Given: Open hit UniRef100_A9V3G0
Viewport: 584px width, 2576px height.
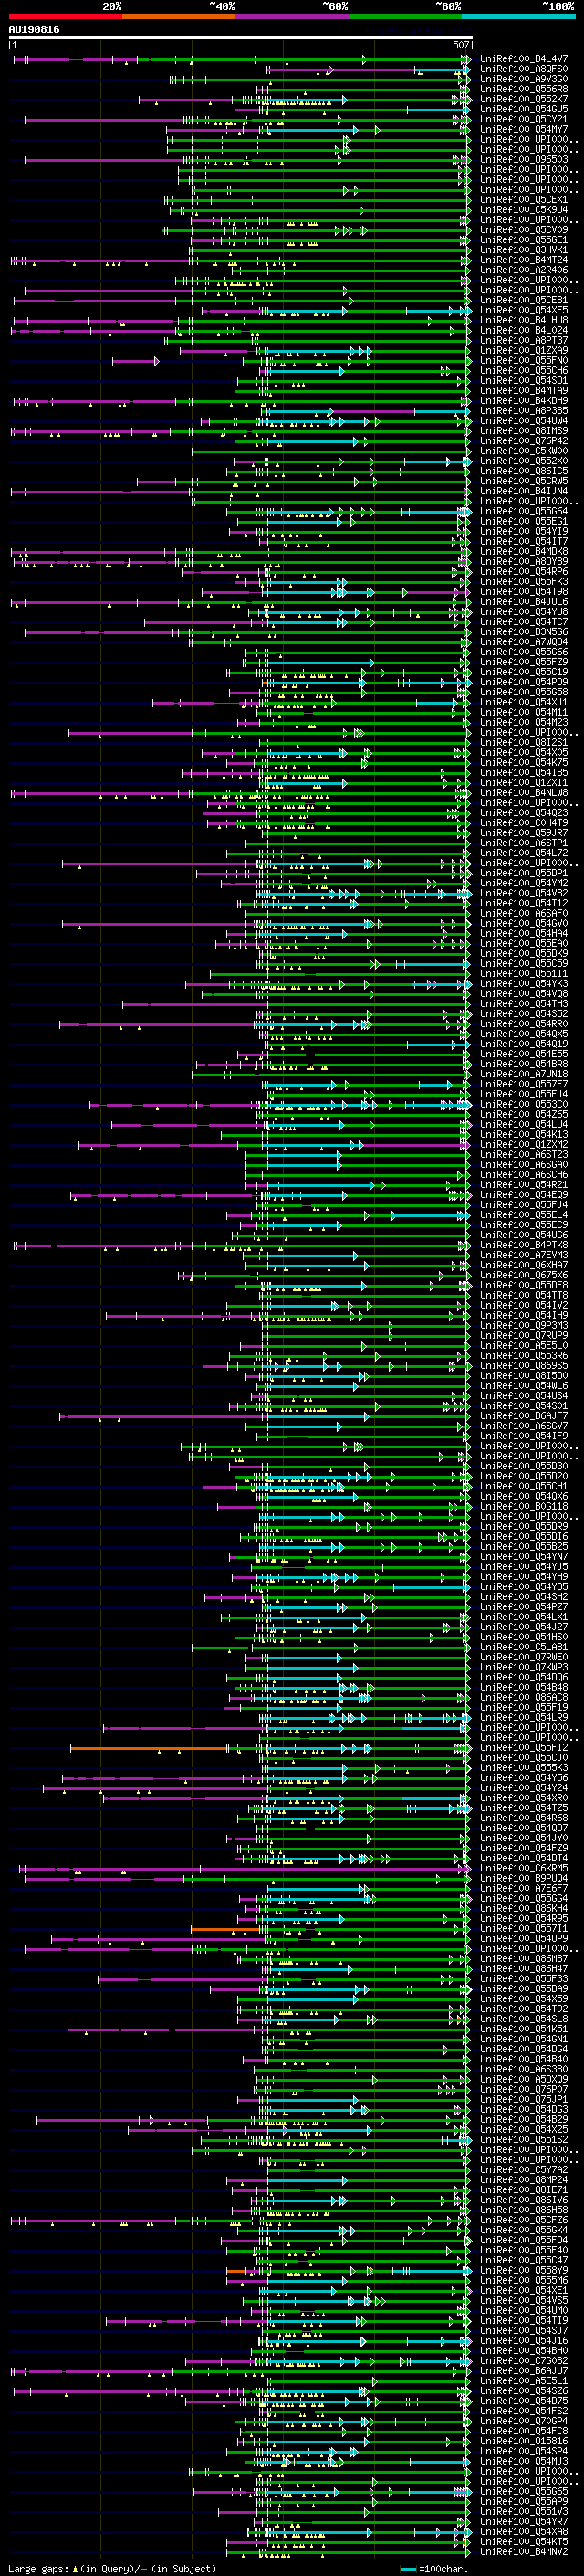Looking at the screenshot, I should pyautogui.click(x=524, y=79).
